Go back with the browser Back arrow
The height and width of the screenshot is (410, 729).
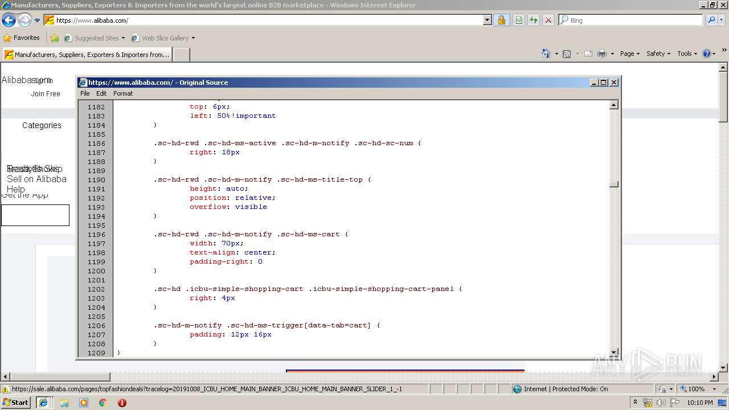[9, 20]
